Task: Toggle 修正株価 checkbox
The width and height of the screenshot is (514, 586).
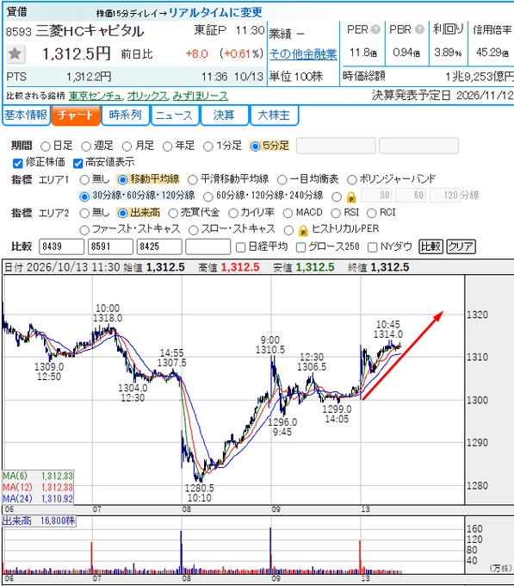Action: [17, 163]
